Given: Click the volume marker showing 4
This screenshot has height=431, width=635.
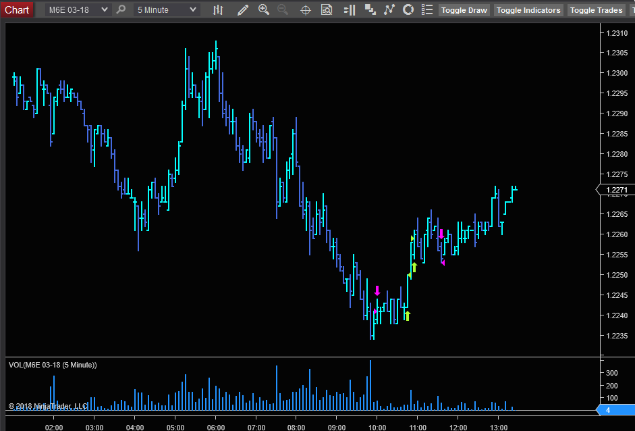Looking at the screenshot, I should point(615,410).
